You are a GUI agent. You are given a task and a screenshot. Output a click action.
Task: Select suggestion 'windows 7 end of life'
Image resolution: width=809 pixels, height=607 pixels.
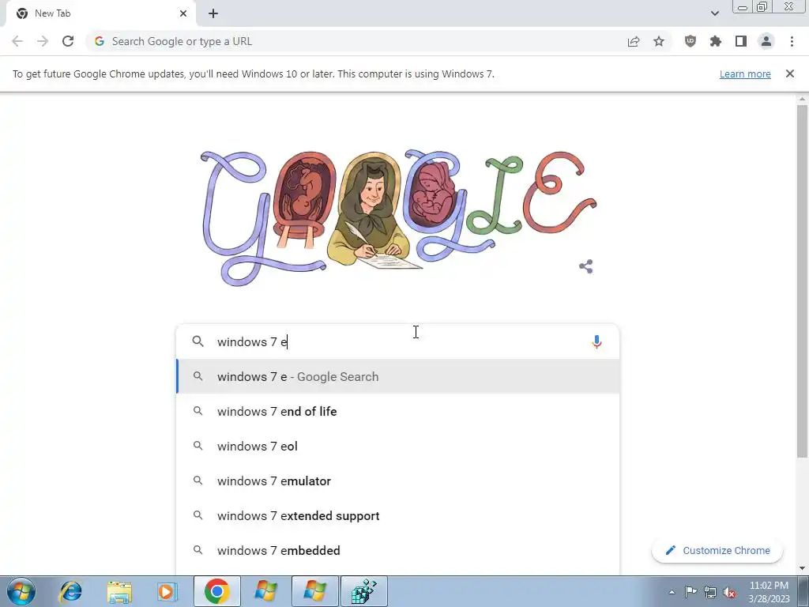[398, 411]
